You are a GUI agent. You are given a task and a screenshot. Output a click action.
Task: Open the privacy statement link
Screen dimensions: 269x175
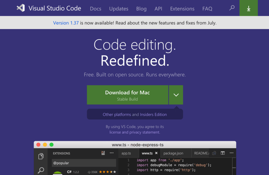pyautogui.click(x=145, y=132)
